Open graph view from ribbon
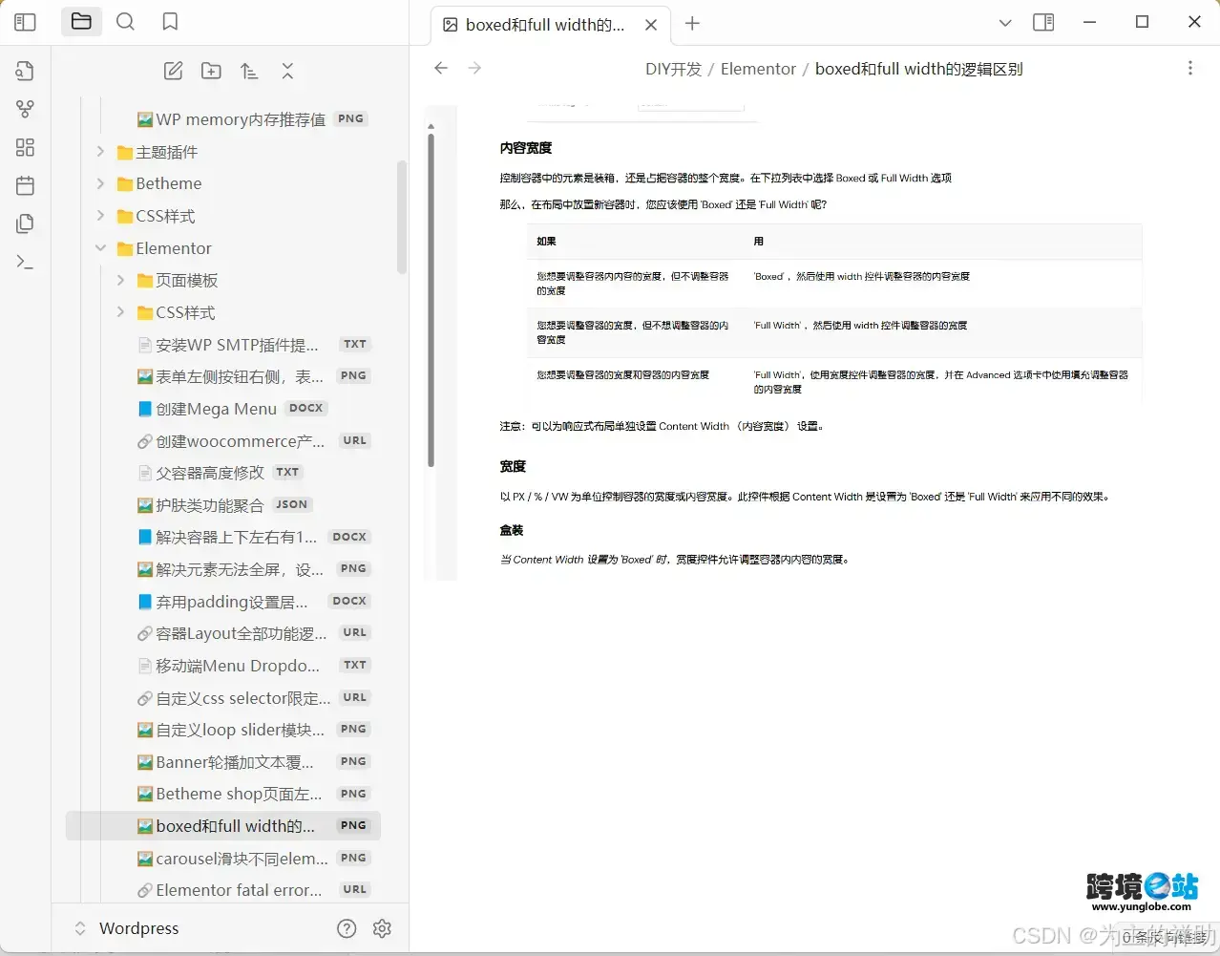 click(26, 109)
